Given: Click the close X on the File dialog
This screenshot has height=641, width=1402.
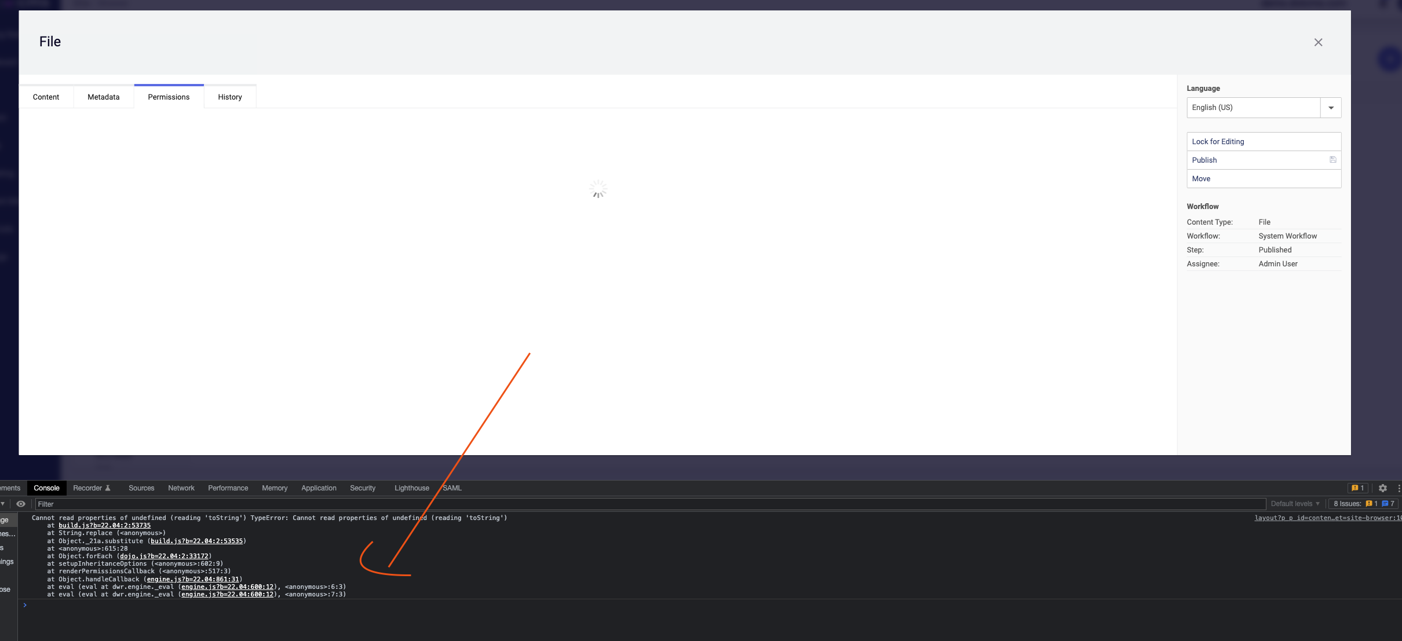Looking at the screenshot, I should click(1317, 42).
